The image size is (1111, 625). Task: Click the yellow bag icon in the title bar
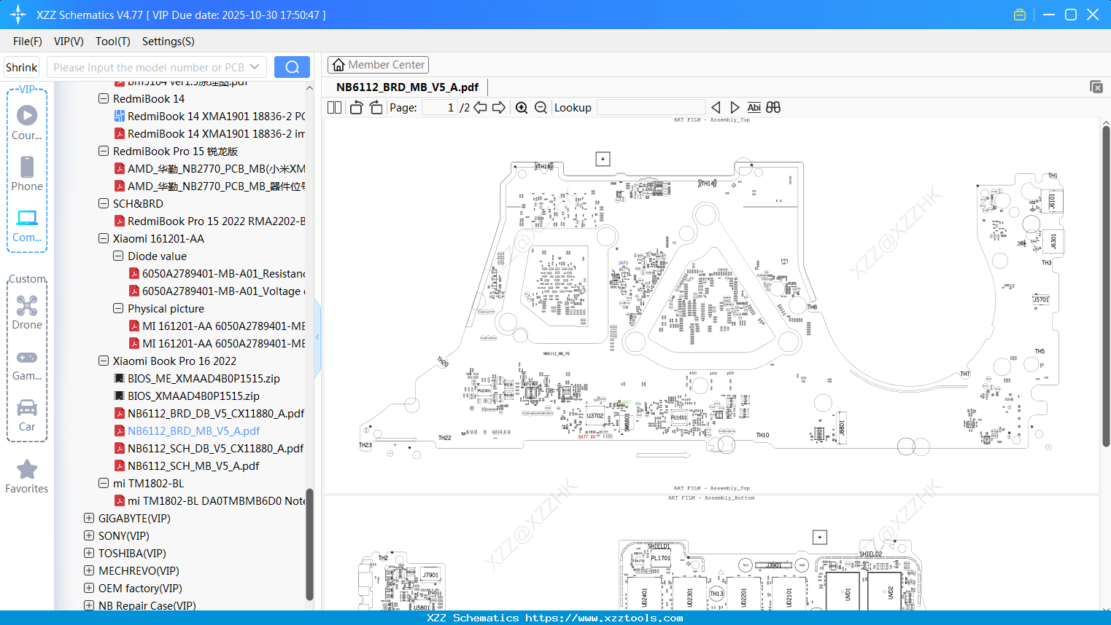pyautogui.click(x=1020, y=15)
